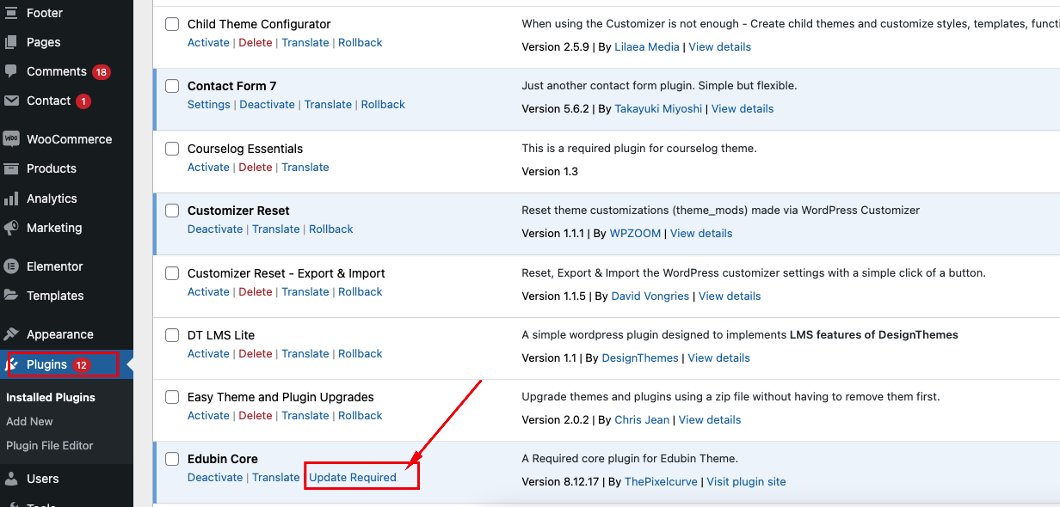
Task: Activate DT LMS Lite plugin
Action: coord(208,353)
